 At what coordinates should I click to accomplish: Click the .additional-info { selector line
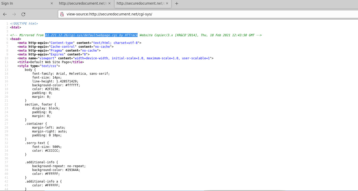42,162
